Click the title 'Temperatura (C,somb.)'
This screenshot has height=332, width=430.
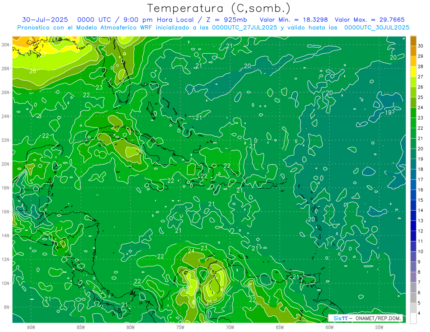click(219, 8)
